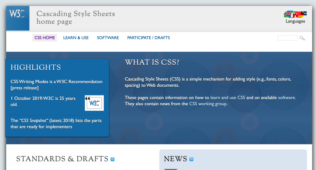Open the PARTICIPATE / DRAFTS menu item
Image resolution: width=316 pixels, height=170 pixels.
coord(148,37)
